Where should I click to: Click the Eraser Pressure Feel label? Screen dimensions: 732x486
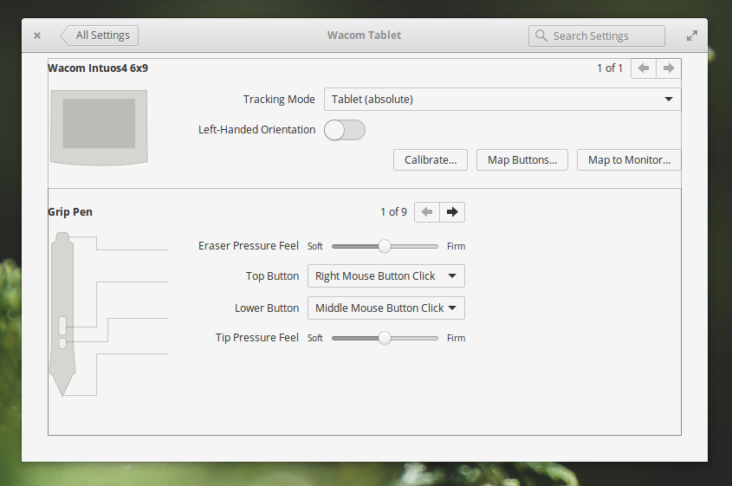(249, 246)
